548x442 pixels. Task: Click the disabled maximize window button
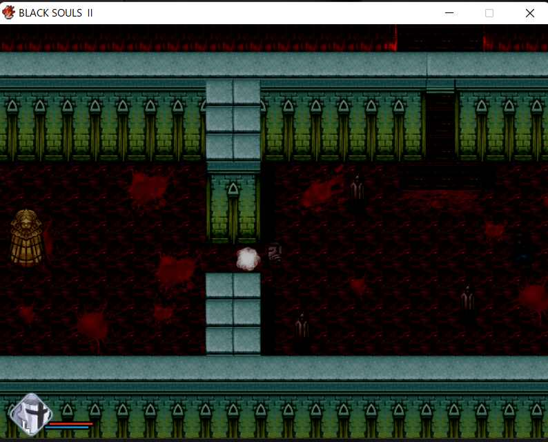pyautogui.click(x=489, y=13)
